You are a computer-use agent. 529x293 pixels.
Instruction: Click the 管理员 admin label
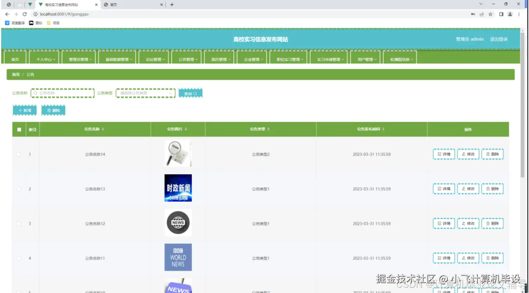tap(470, 39)
